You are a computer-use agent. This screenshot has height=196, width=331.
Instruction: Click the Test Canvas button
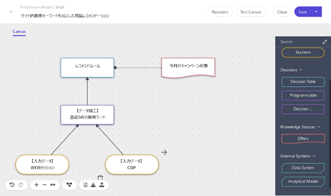pos(250,12)
